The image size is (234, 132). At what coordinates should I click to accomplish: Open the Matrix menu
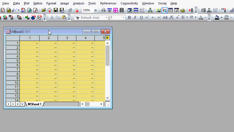tap(38, 3)
